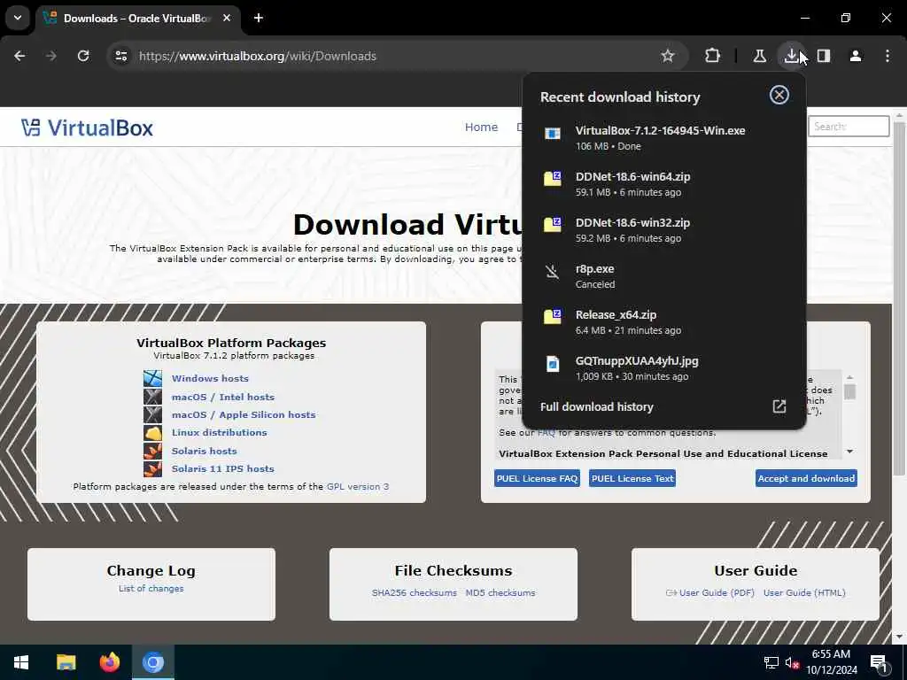
Task: Open the List of changes link
Action: tap(151, 589)
